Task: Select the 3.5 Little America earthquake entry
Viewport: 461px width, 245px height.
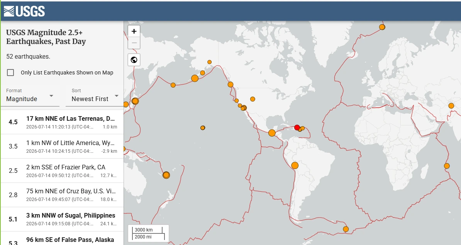Action: 62,146
